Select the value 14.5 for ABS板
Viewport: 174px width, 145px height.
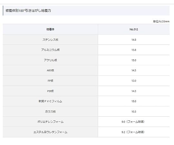tap(134, 70)
